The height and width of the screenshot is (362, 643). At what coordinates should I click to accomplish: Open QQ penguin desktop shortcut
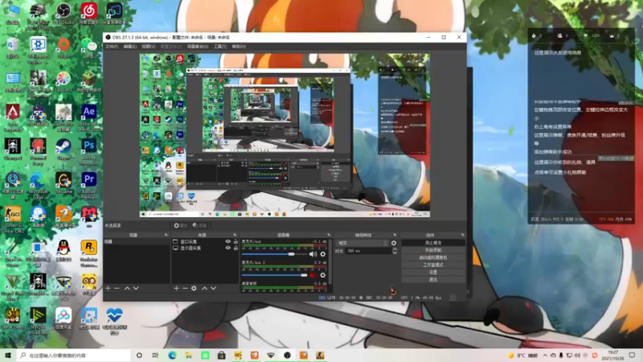point(63,250)
